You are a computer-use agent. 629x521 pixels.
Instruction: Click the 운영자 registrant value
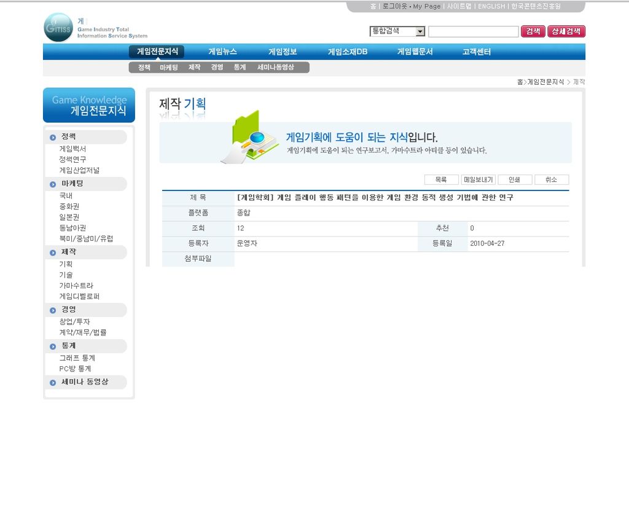coord(247,244)
